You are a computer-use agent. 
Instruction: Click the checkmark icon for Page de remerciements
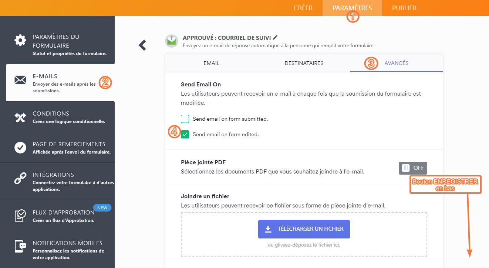(x=20, y=148)
